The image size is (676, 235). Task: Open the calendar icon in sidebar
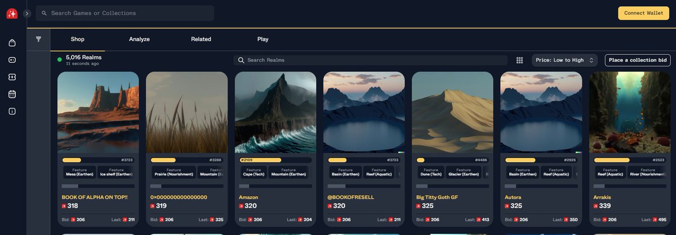click(x=12, y=94)
